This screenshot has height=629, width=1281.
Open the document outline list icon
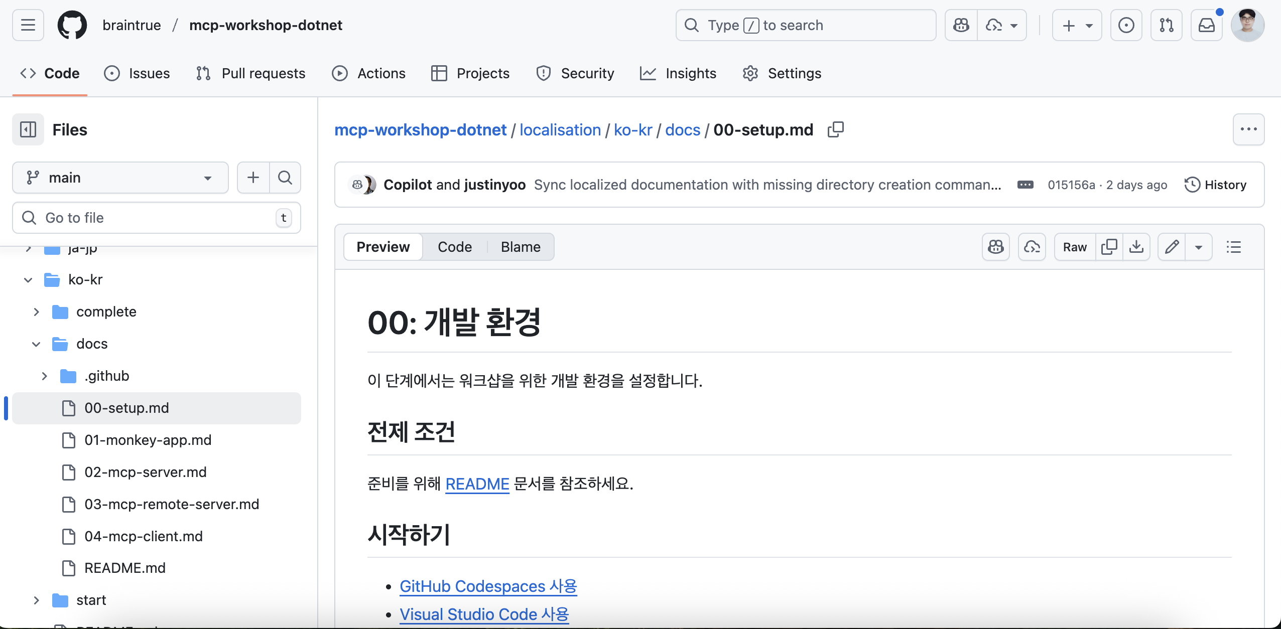[1234, 247]
